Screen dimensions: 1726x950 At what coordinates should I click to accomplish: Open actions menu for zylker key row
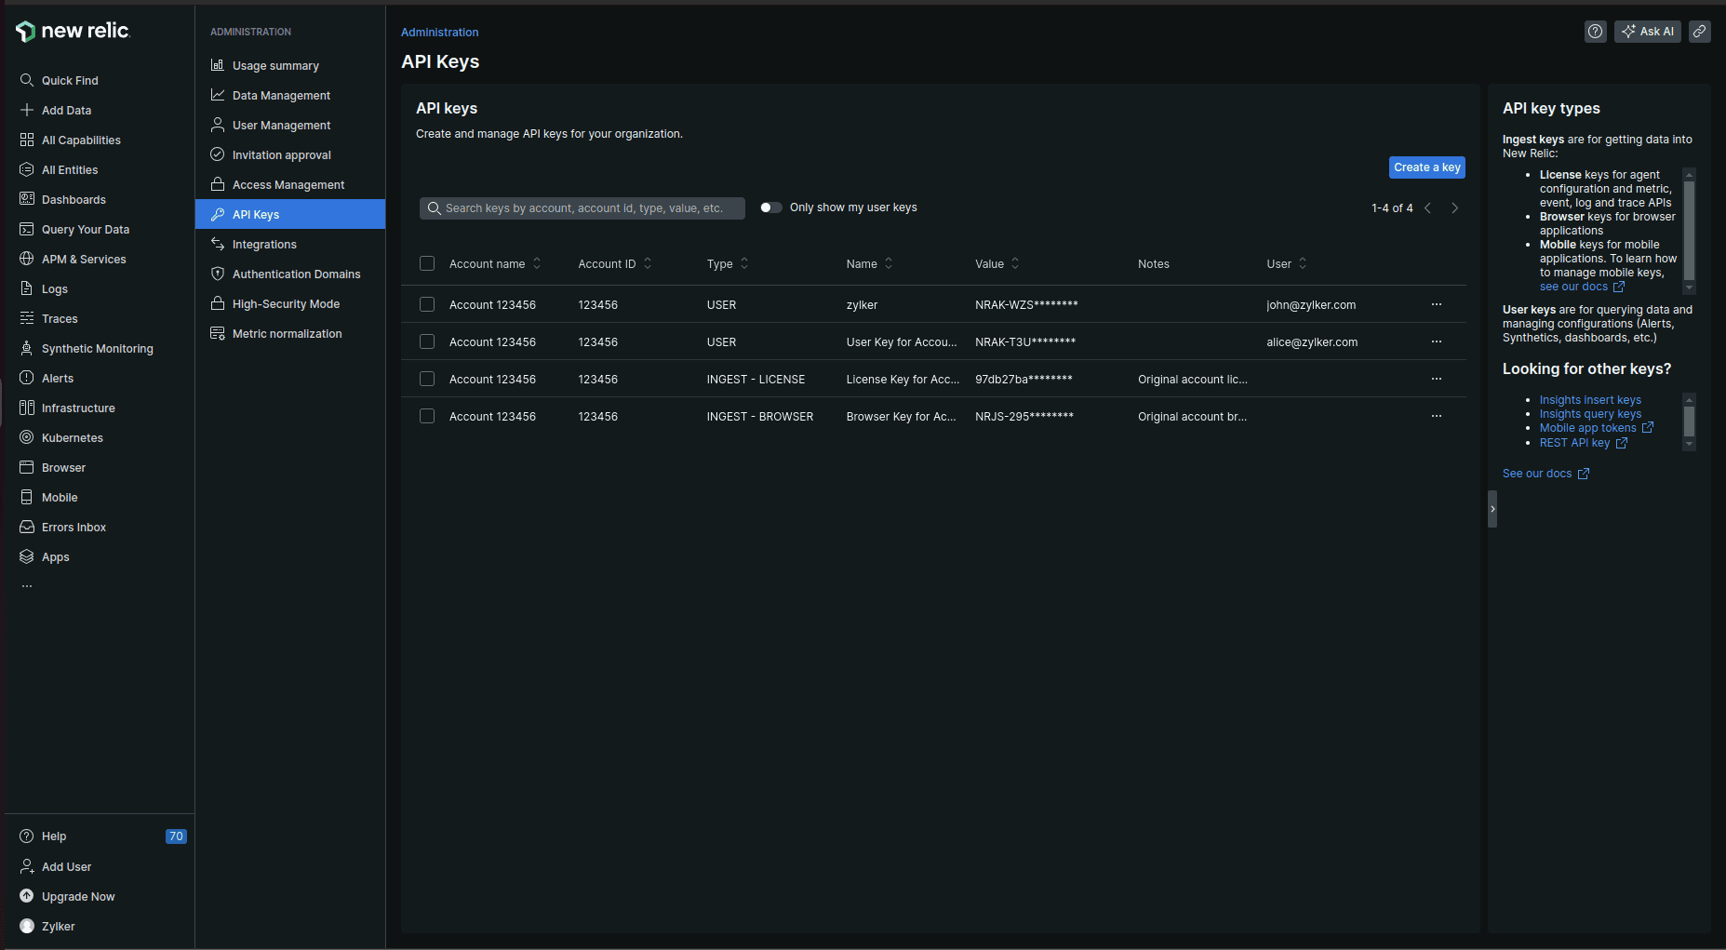click(1436, 305)
